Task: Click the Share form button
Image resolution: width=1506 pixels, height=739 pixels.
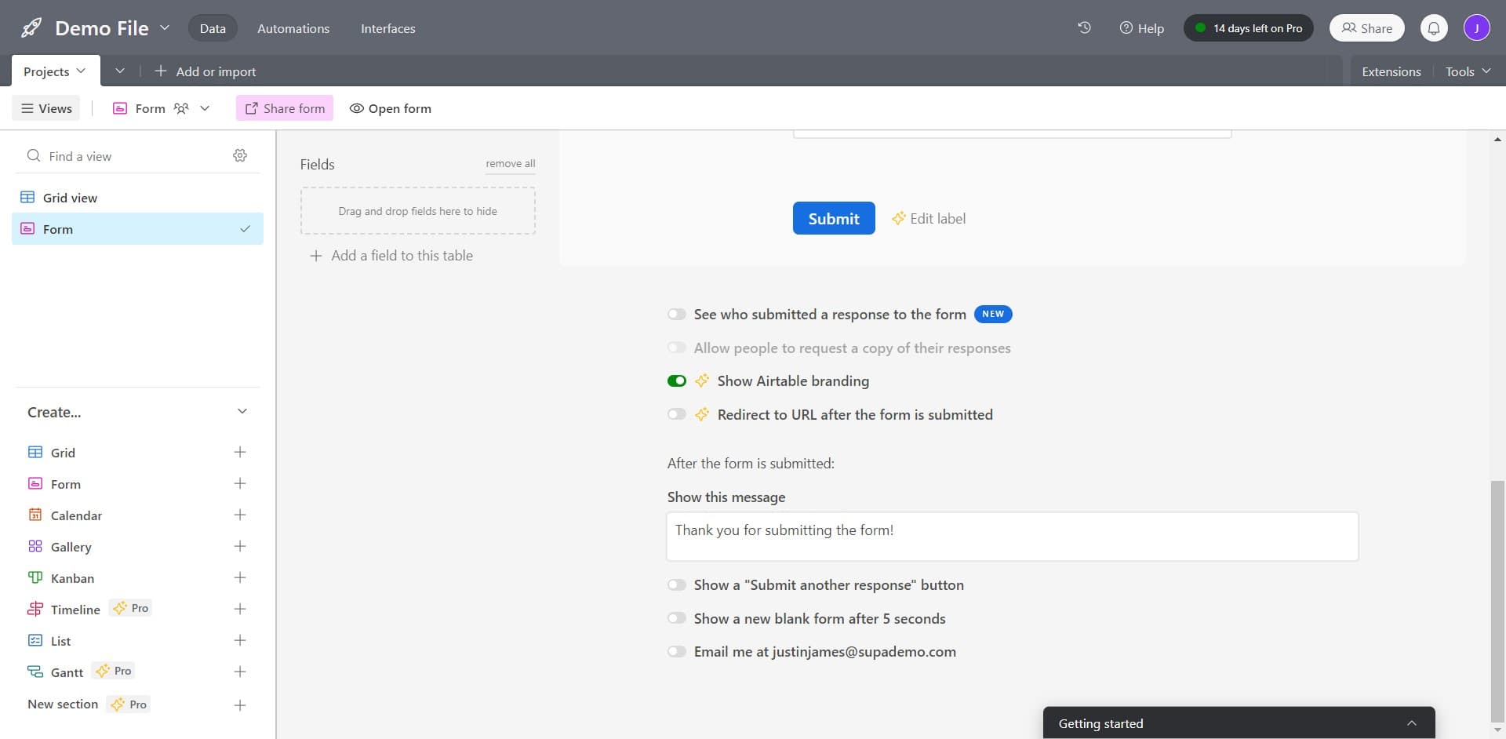Action: tap(284, 107)
